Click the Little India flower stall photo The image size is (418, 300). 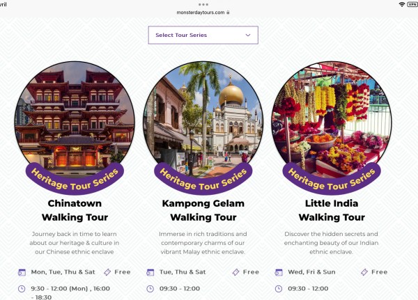pos(332,118)
